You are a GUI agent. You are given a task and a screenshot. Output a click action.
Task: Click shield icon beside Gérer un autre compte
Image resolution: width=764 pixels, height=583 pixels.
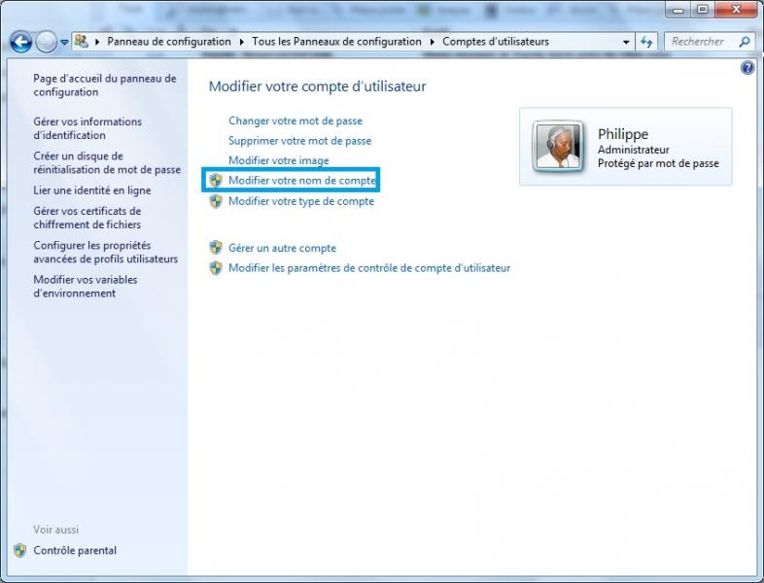coord(216,248)
